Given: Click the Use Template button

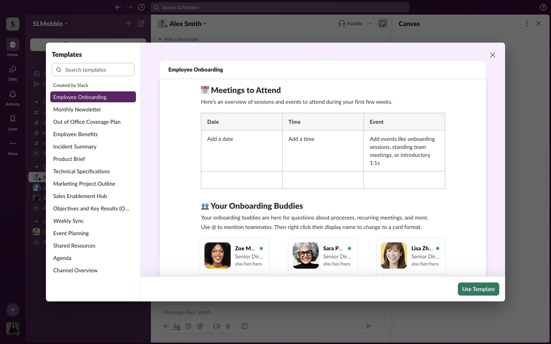Looking at the screenshot, I should 478,289.
